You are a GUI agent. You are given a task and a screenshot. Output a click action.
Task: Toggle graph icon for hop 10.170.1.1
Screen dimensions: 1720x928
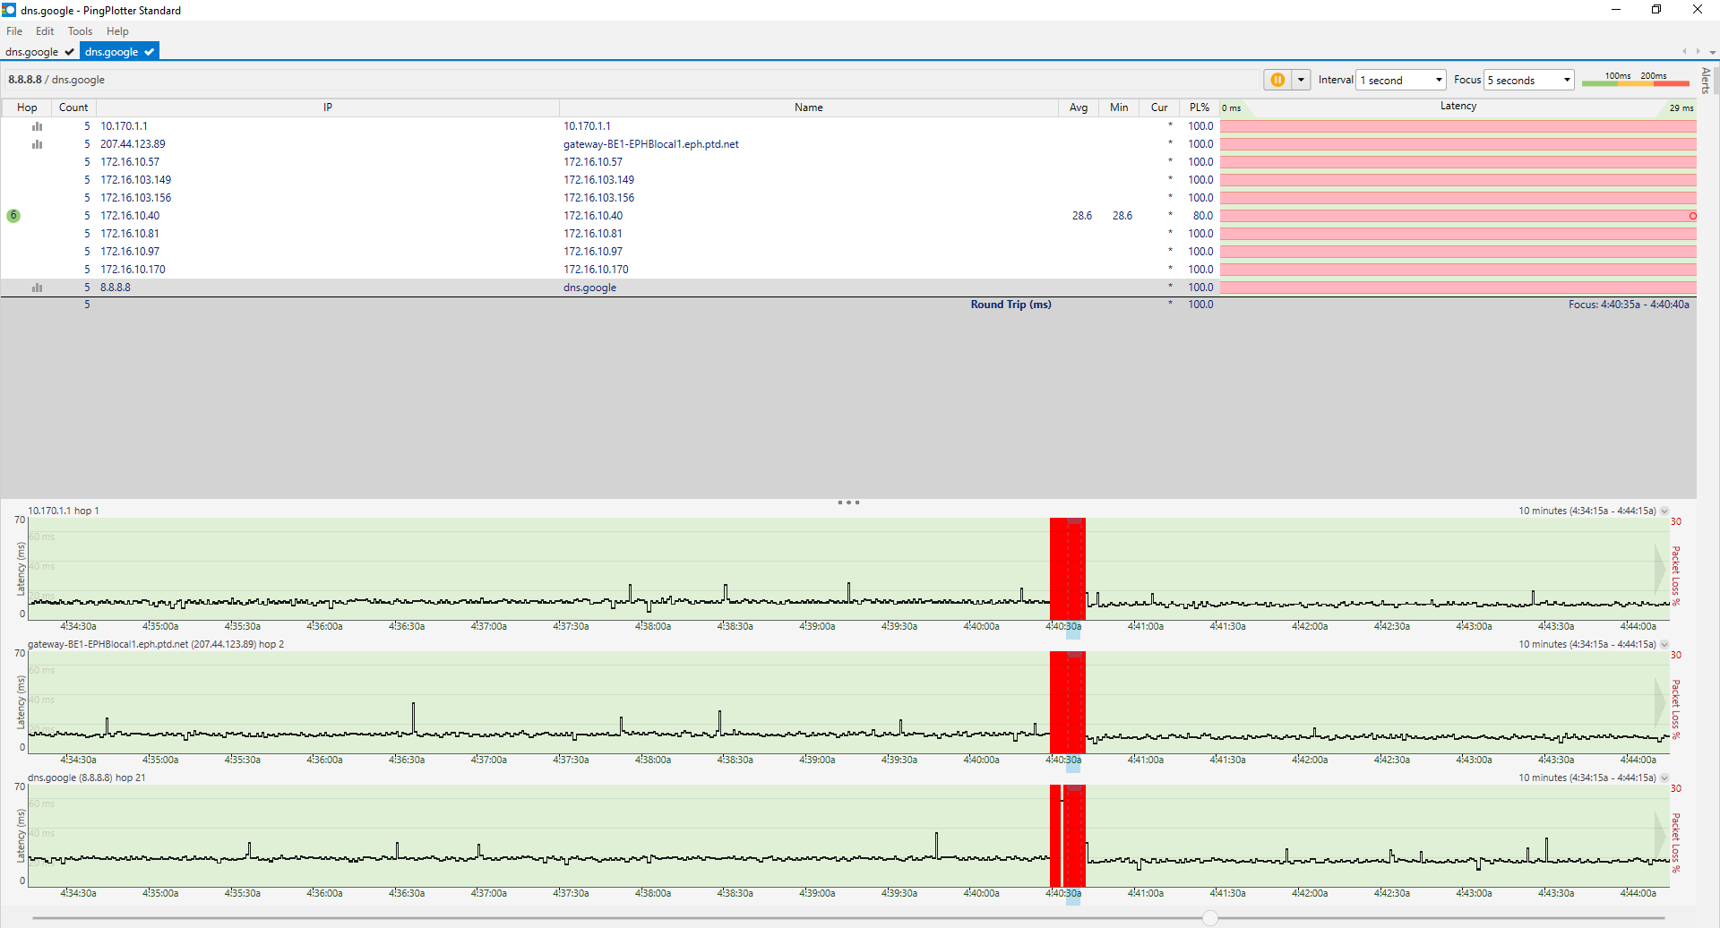coord(37,126)
